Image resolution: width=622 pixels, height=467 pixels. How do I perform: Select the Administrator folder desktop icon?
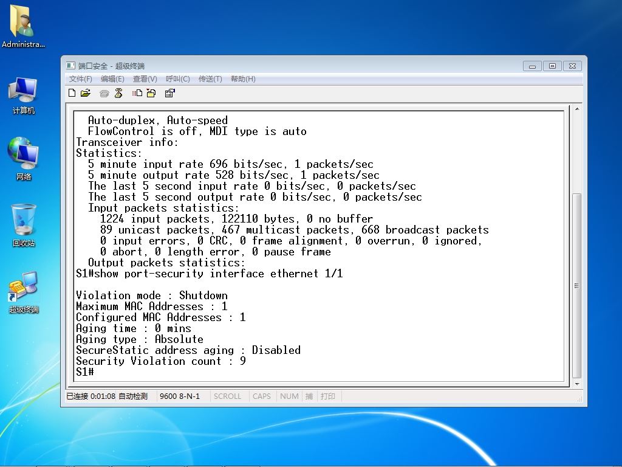pos(23,26)
